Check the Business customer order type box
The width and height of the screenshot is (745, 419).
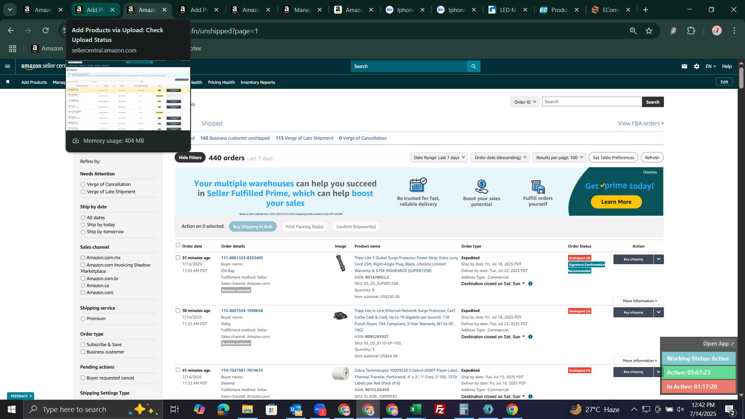click(x=83, y=352)
